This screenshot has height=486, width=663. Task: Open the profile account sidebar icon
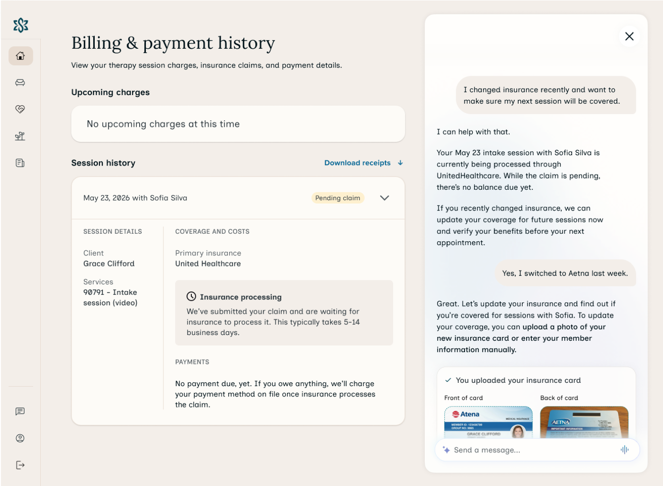pos(20,438)
